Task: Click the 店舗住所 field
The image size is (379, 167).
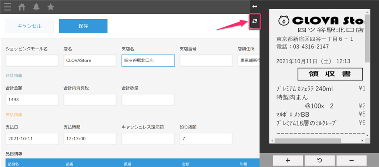Action: (x=249, y=61)
